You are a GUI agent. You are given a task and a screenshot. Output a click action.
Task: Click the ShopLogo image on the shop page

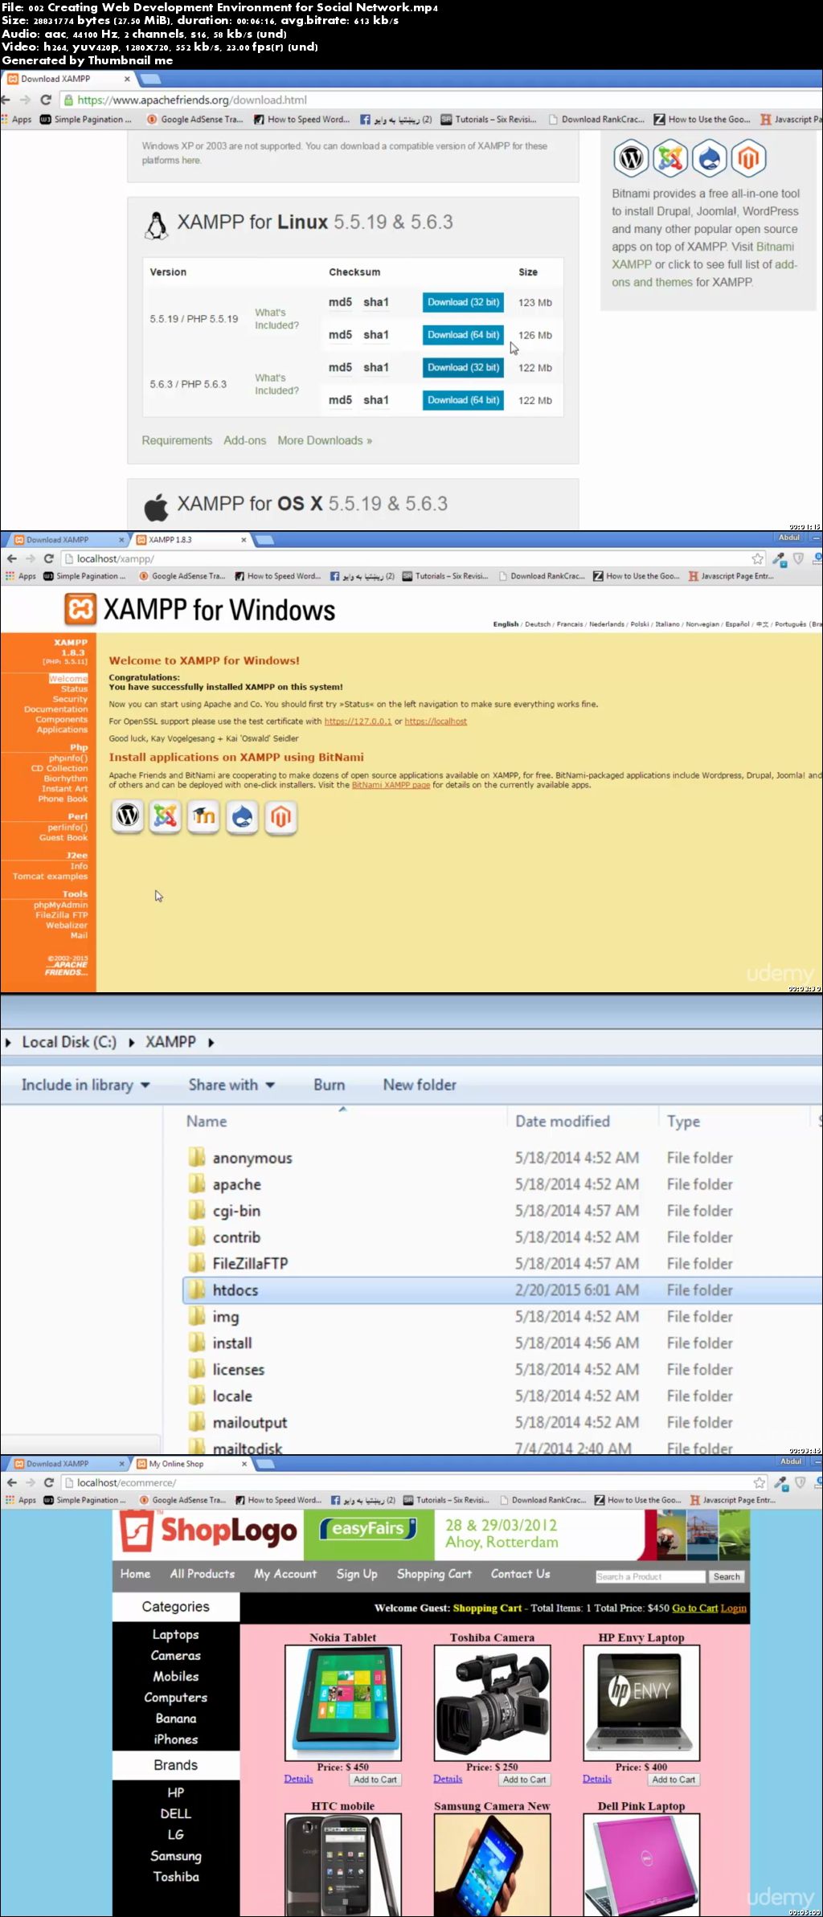pyautogui.click(x=208, y=1532)
